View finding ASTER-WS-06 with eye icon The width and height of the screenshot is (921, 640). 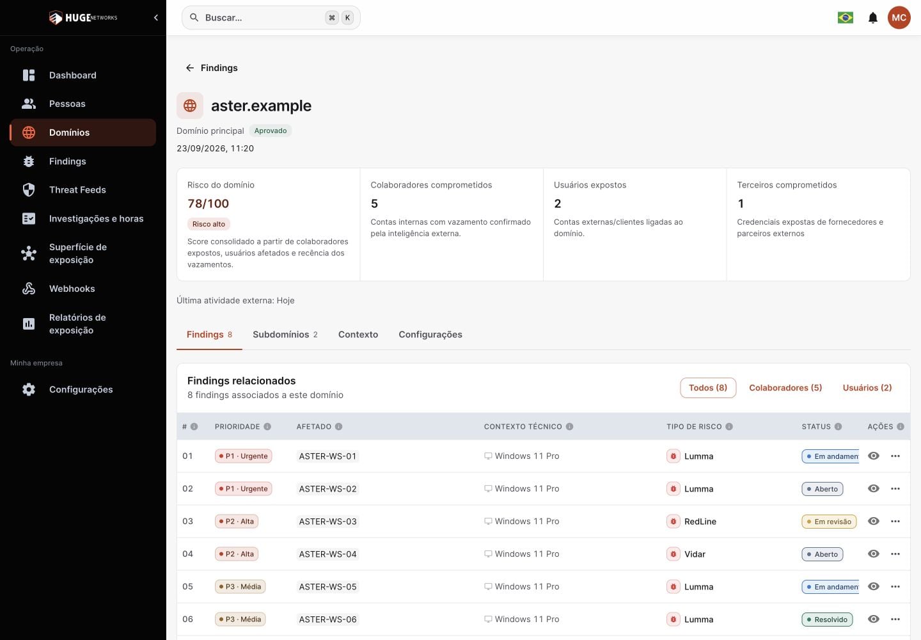pyautogui.click(x=874, y=620)
